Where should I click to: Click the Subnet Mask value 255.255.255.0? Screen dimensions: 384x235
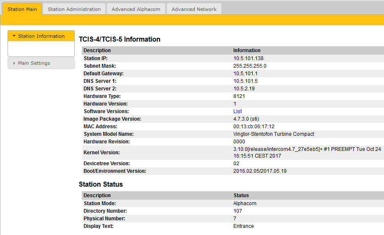250,66
